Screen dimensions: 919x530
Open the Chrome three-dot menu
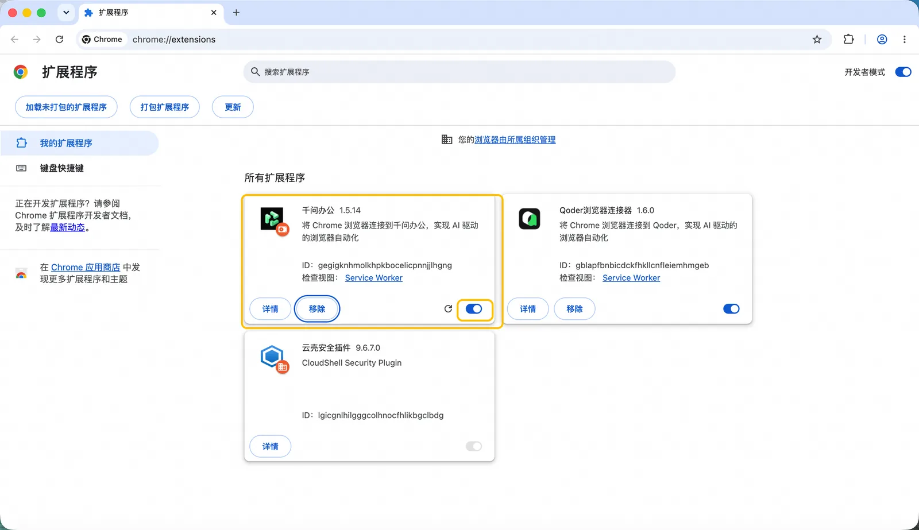click(904, 40)
